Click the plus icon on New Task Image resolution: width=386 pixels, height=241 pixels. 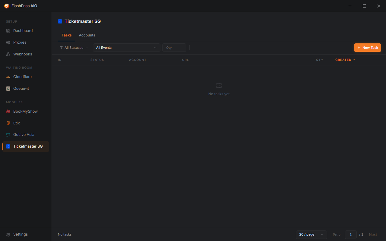point(359,48)
